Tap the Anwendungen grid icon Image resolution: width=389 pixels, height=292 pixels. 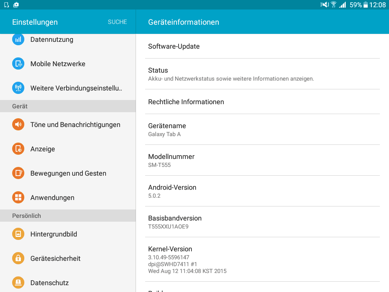pos(18,197)
